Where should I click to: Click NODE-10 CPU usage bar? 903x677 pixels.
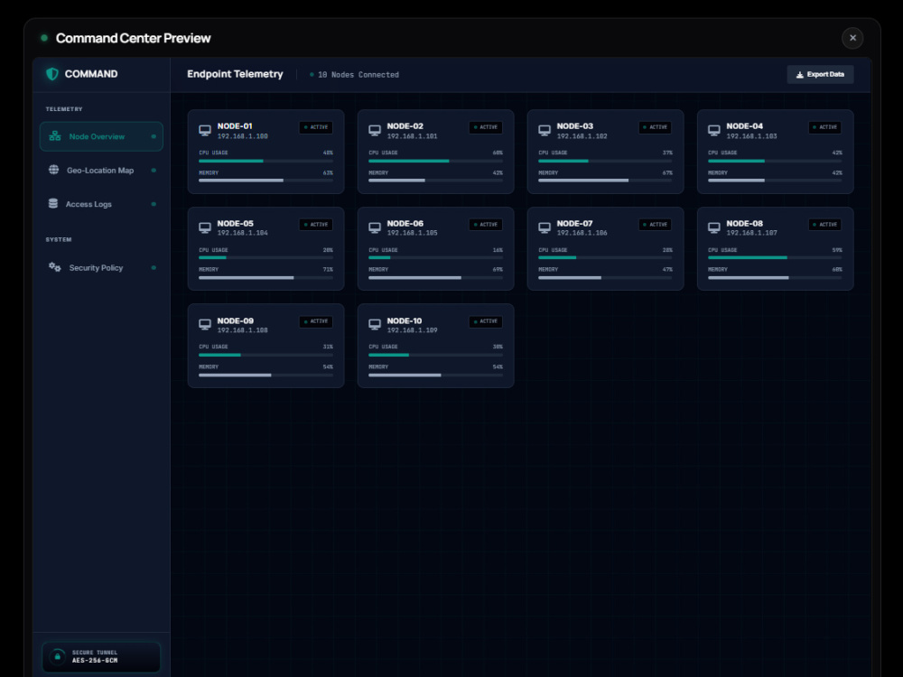(435, 355)
